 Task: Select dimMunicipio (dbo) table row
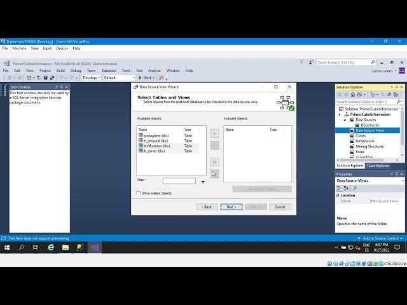pyautogui.click(x=169, y=146)
